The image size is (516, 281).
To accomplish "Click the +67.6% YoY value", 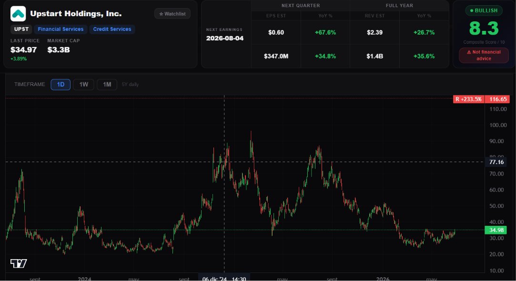I will [325, 32].
